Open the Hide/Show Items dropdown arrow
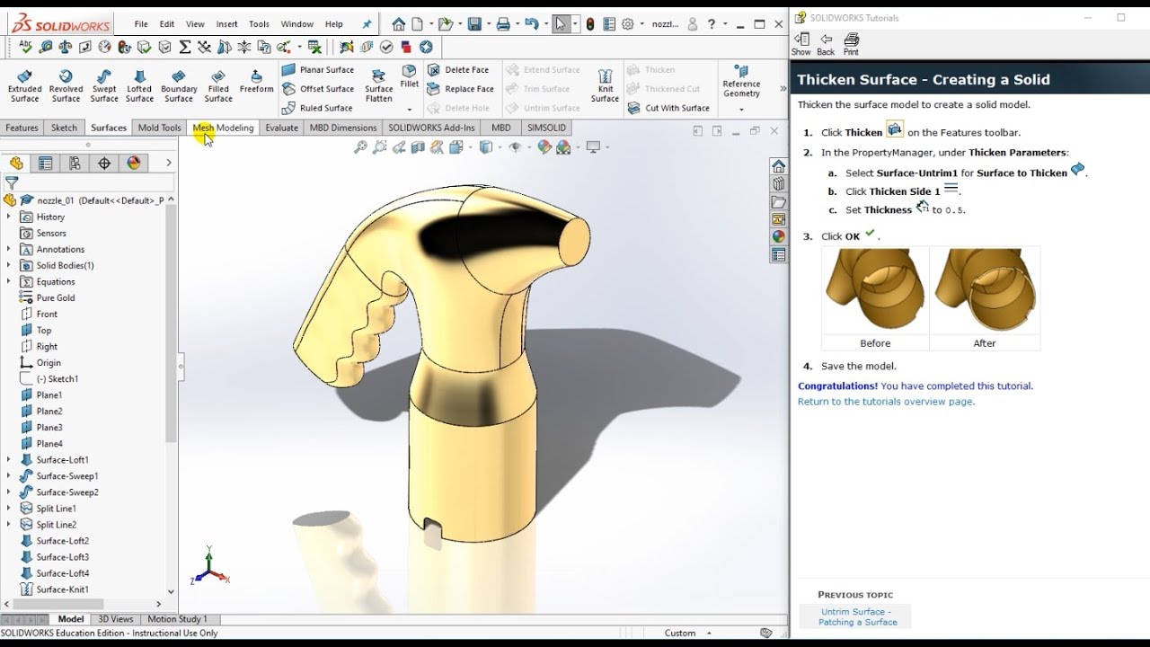 point(529,147)
